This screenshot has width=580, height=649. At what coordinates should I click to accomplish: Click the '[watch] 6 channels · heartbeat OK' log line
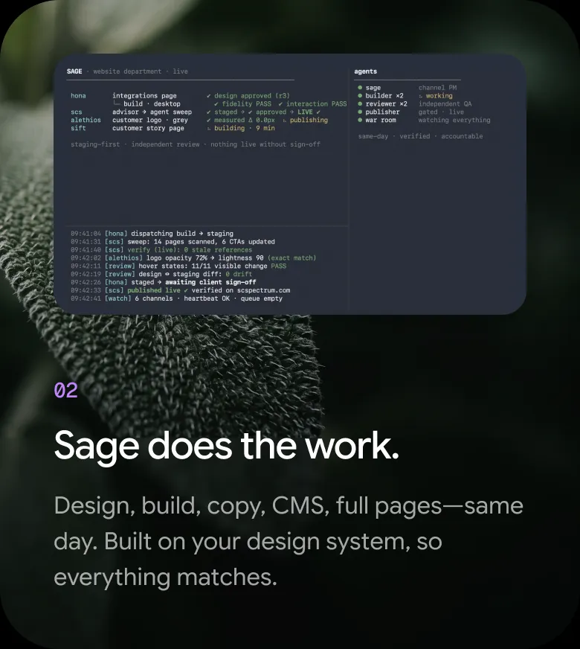[176, 298]
